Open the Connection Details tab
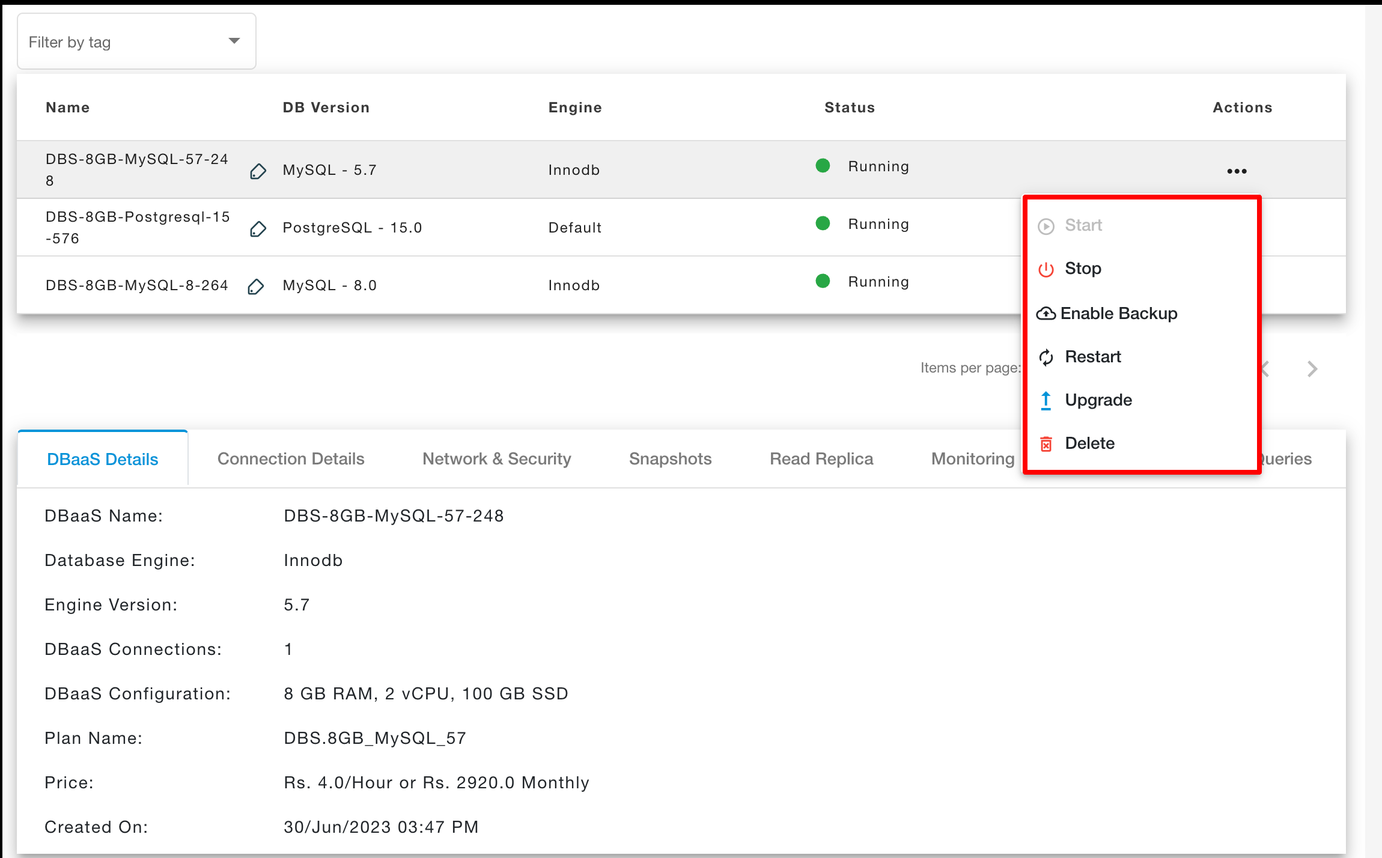Screen dimensions: 1382x858 click(291, 459)
